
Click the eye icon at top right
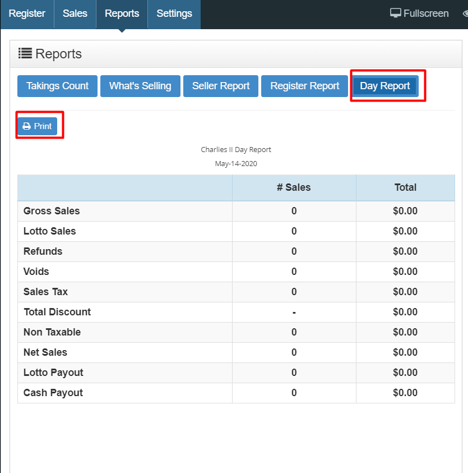tap(465, 13)
